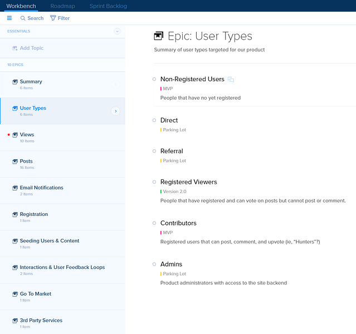
Task: Toggle the circle next to Registered Viewers
Action: [154, 182]
